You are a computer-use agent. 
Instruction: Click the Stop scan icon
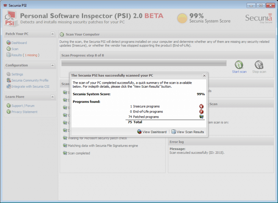pyautogui.click(x=259, y=64)
